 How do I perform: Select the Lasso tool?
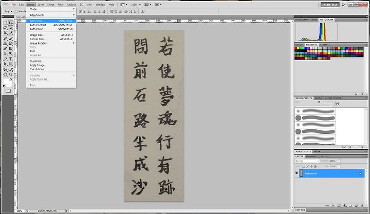coord(5,28)
